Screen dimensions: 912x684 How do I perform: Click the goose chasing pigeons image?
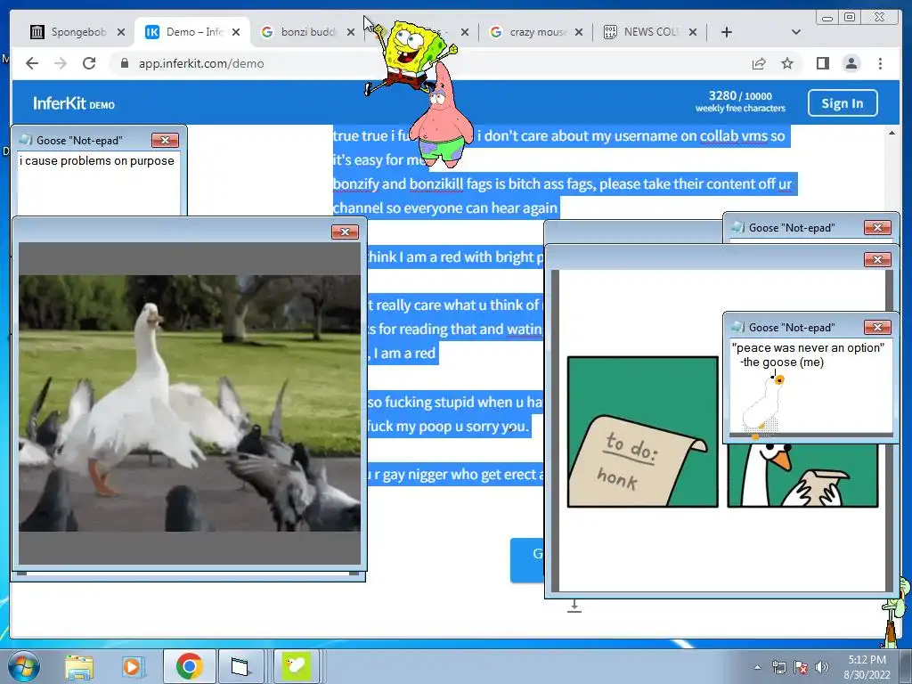[x=190, y=403]
